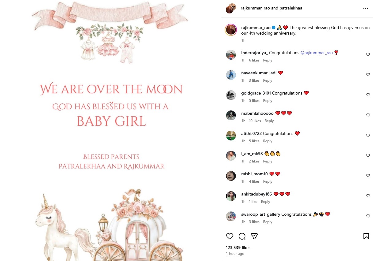Open i_am_mk98's profile picture
Image resolution: width=373 pixels, height=261 pixels.
(231, 156)
